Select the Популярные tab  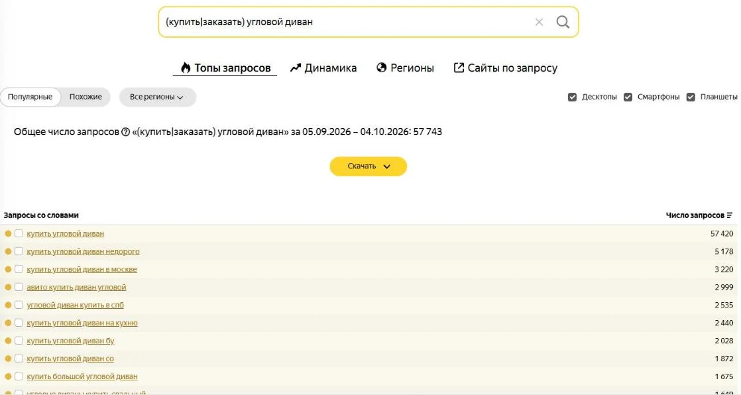pyautogui.click(x=30, y=97)
